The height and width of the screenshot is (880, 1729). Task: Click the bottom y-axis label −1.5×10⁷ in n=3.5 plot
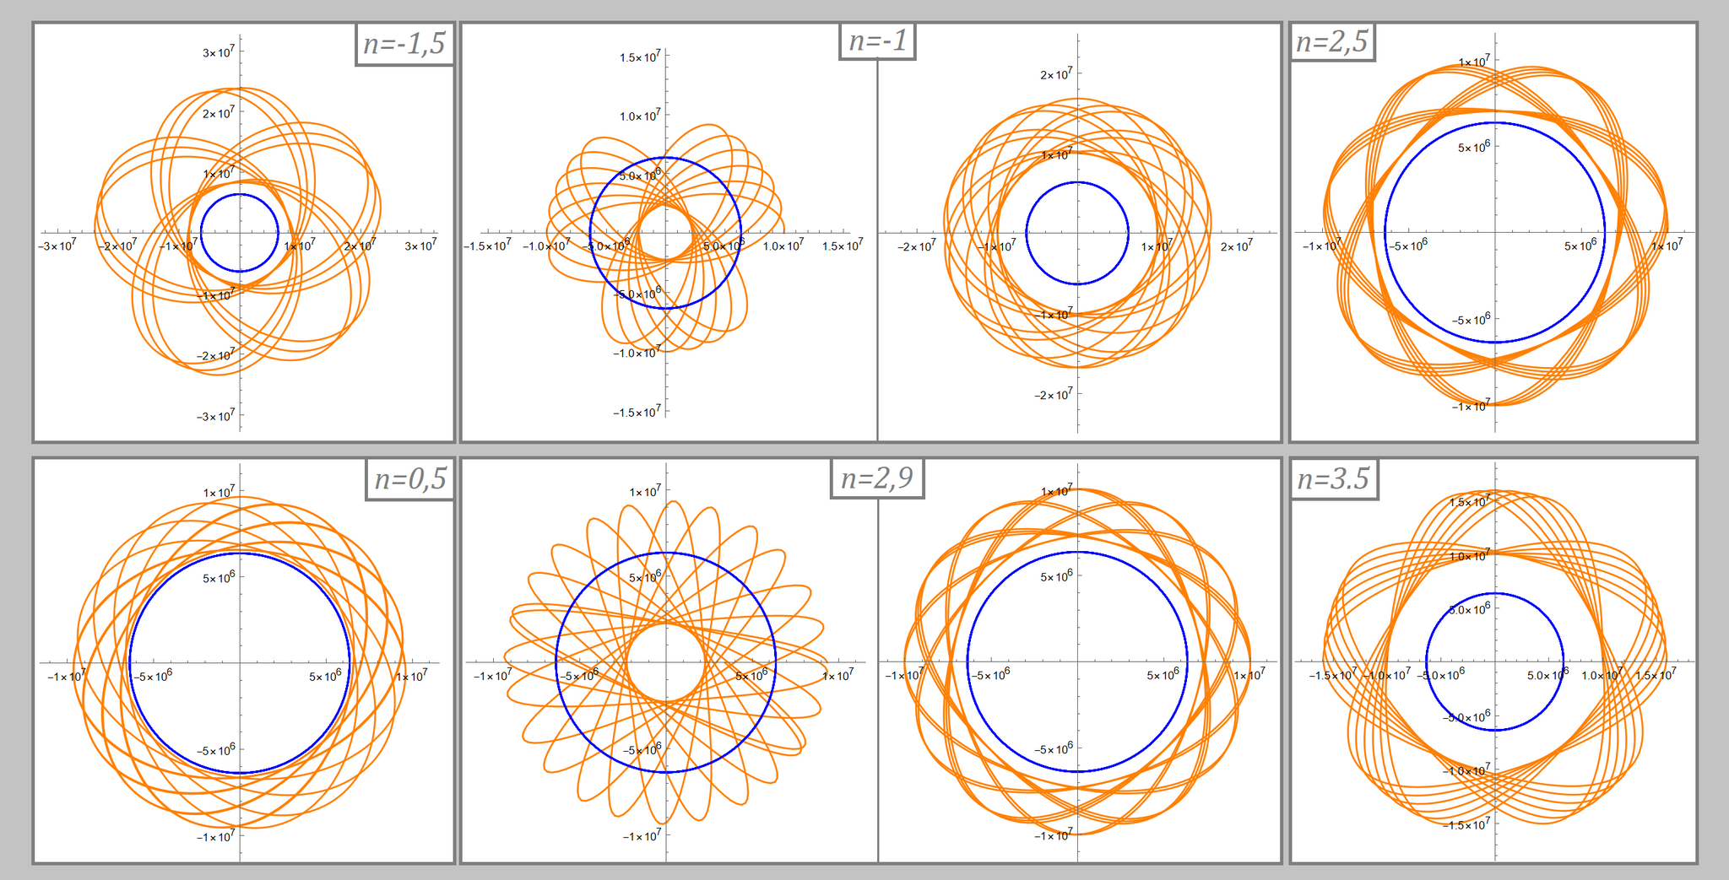tap(1466, 824)
